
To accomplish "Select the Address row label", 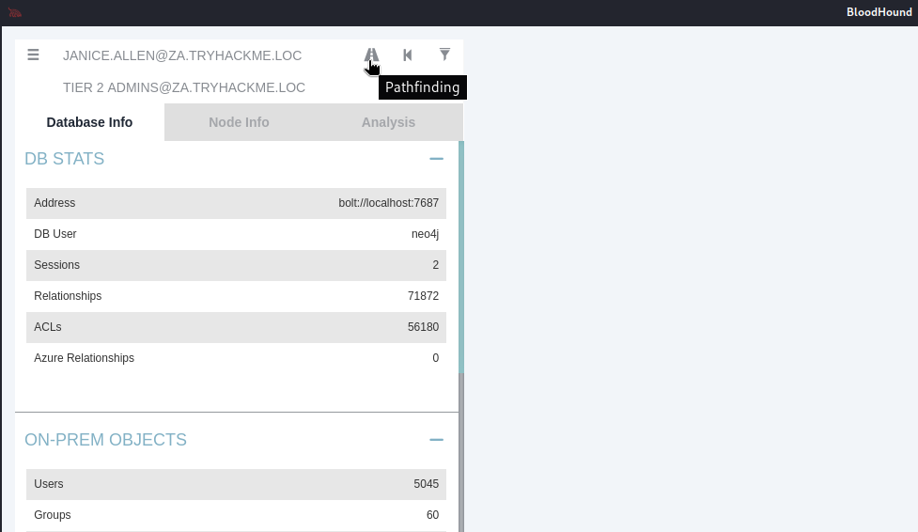I will [54, 203].
